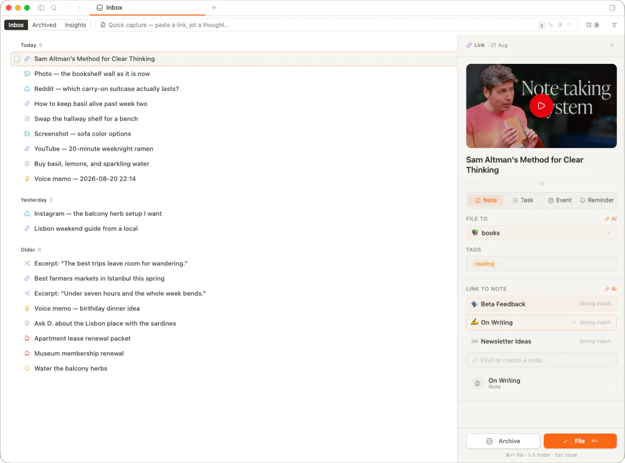Image resolution: width=625 pixels, height=463 pixels.
Task: Set item type to Reminder
Action: click(596, 200)
